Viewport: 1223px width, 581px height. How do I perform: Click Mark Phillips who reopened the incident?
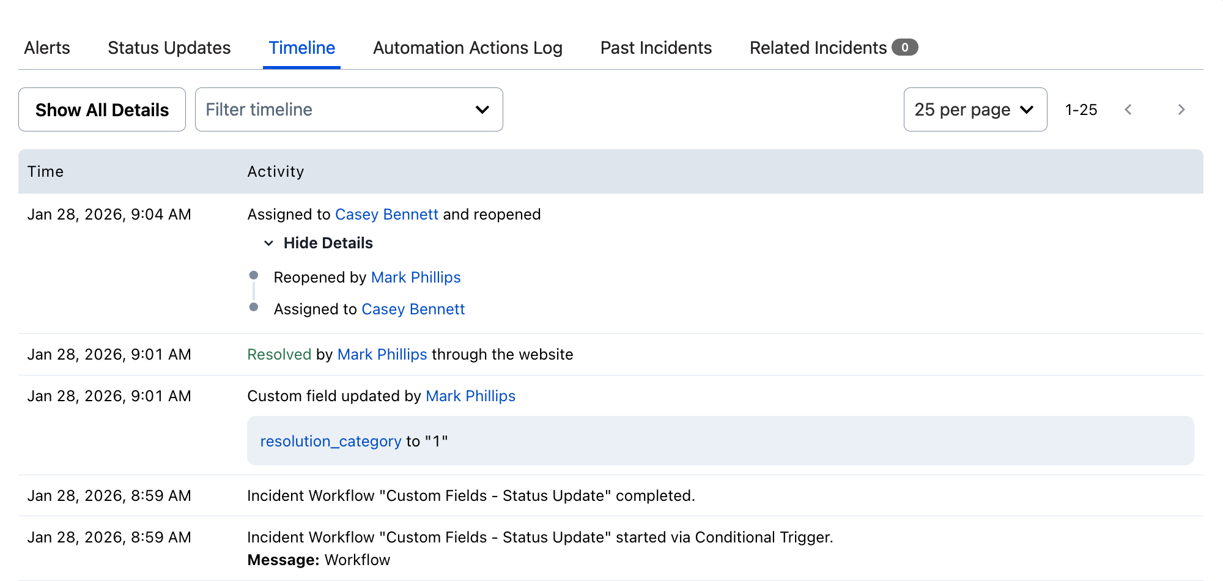pyautogui.click(x=416, y=277)
